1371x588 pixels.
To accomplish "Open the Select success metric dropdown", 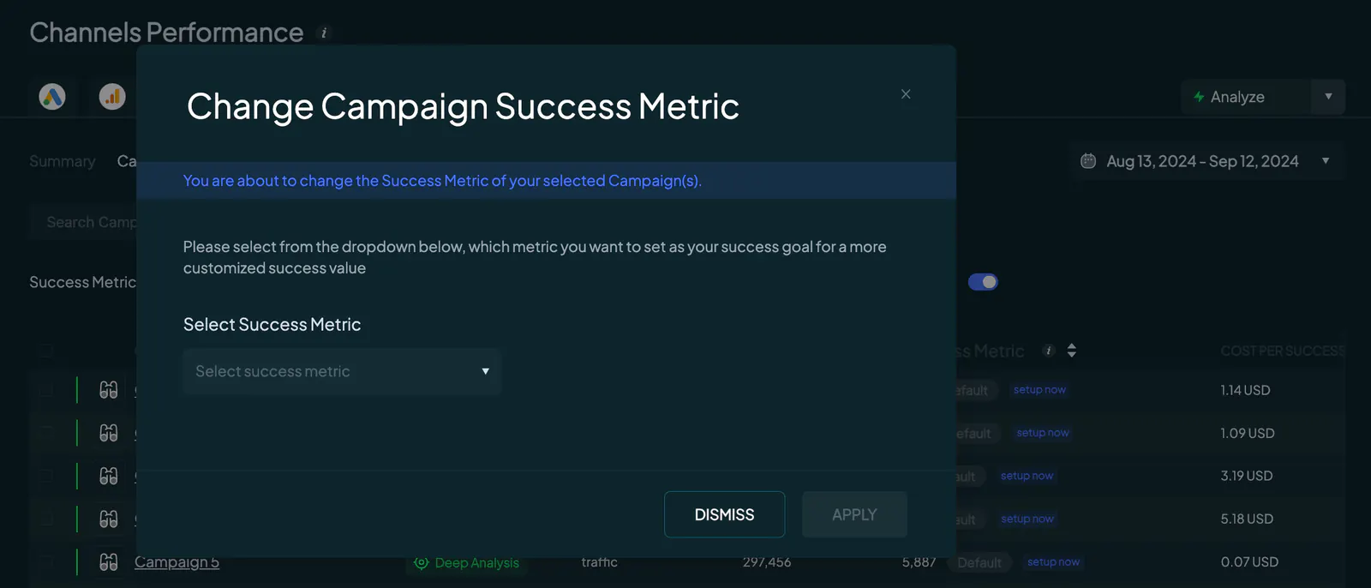I will [342, 371].
